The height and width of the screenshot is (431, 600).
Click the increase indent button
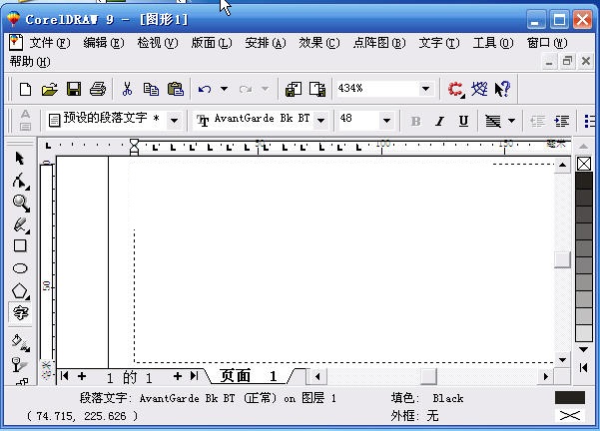coord(561,122)
